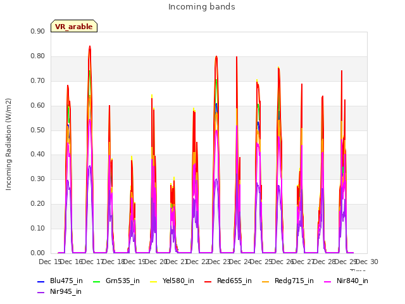Click the orange Redg715_in legend swatch
This screenshot has height=304, width=405.
point(266,281)
